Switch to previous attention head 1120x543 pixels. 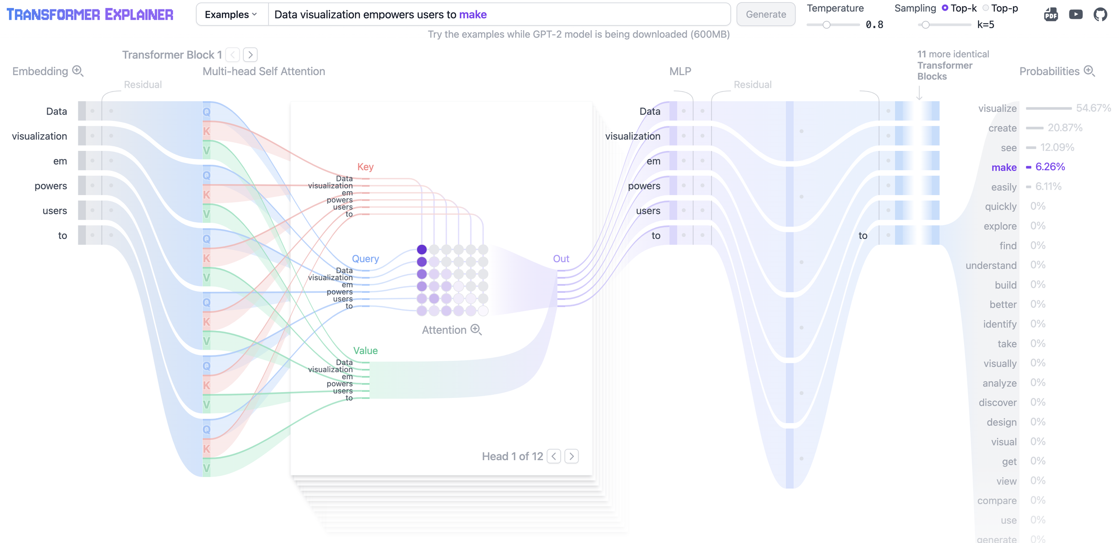(x=554, y=456)
